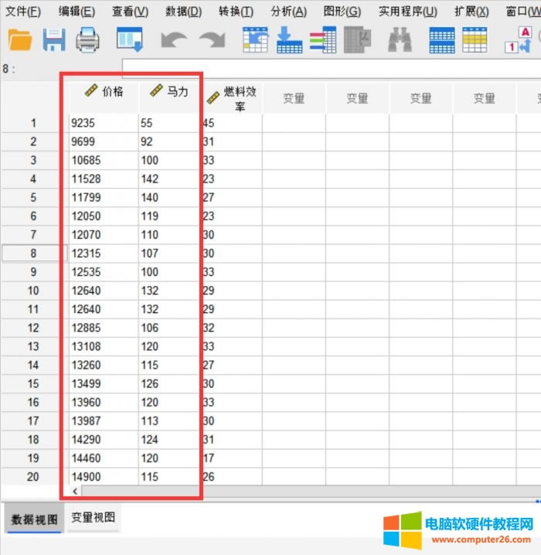Open the 编辑(E) menu
The height and width of the screenshot is (555, 541).
coord(77,12)
